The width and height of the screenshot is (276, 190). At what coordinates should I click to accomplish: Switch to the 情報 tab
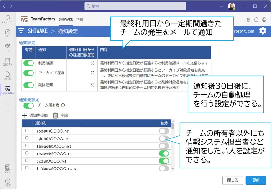(x=79, y=19)
